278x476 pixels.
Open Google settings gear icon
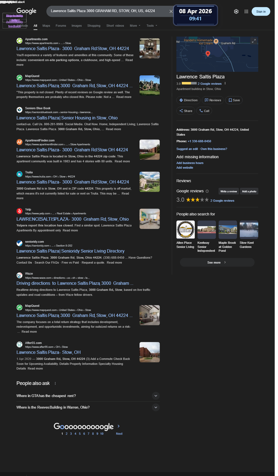click(236, 12)
